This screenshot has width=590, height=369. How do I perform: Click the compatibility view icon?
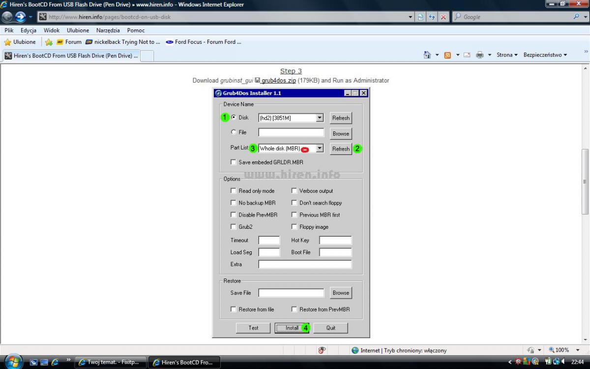[x=421, y=17]
